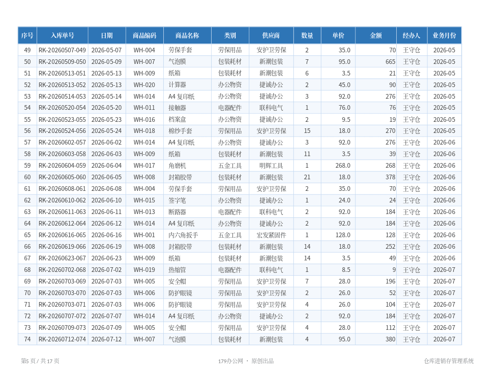Screen dimensions: 490x378
Task: Select entry number RK-20260712-074
Action: click(62, 340)
